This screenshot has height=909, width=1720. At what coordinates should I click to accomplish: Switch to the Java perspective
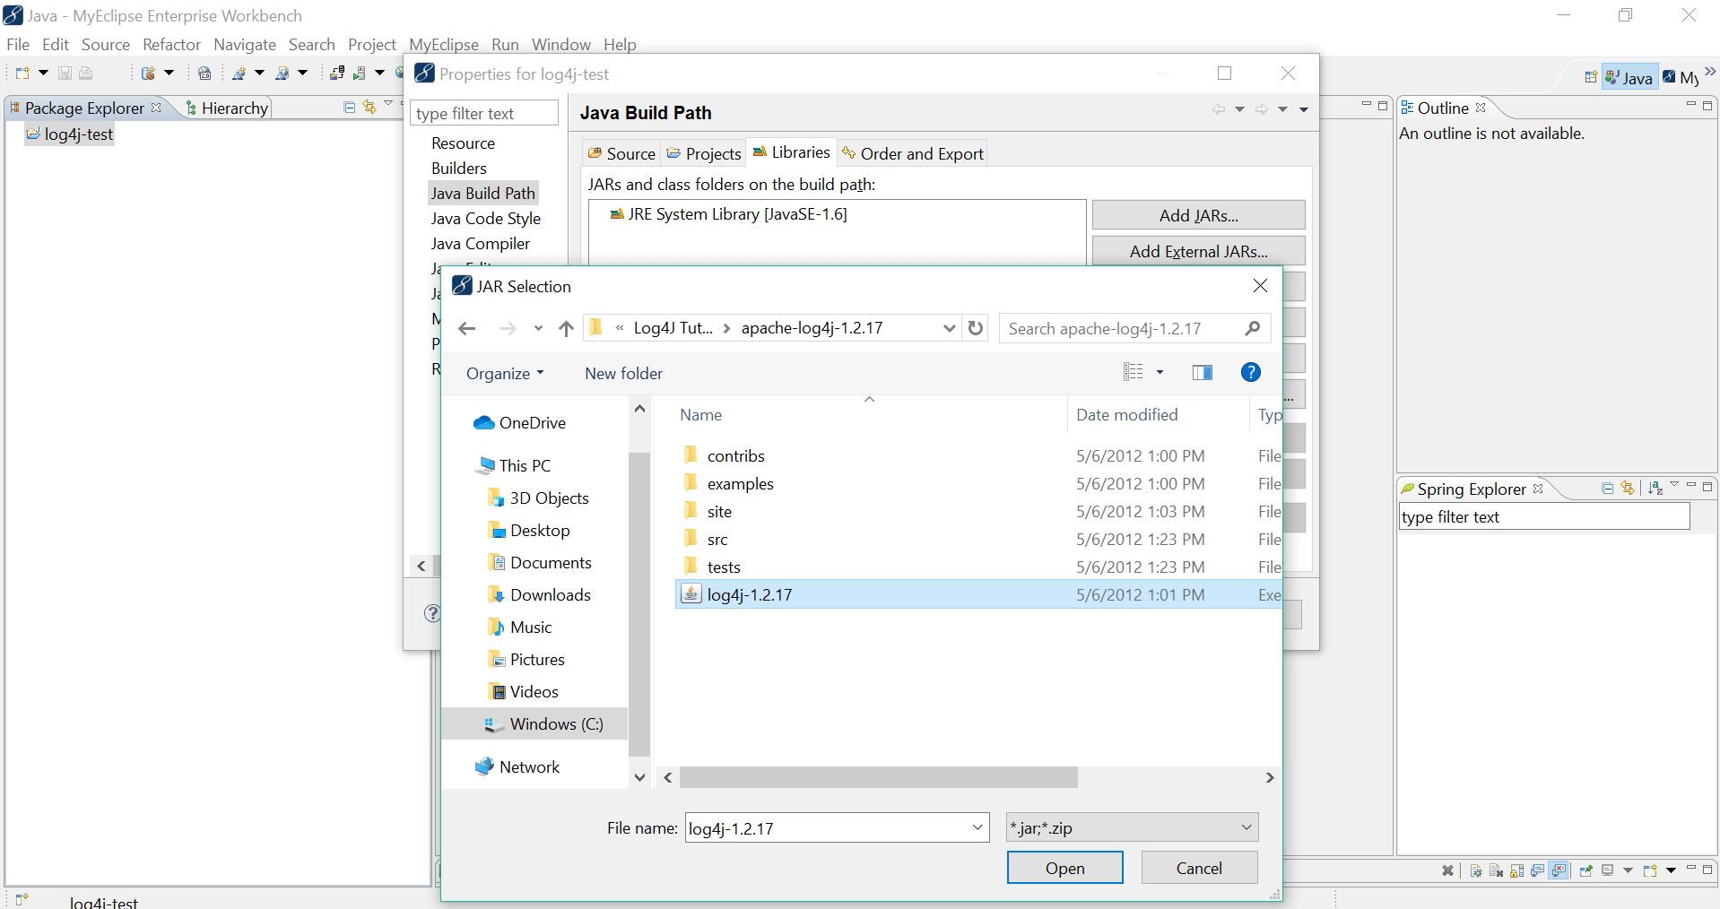[x=1629, y=77]
